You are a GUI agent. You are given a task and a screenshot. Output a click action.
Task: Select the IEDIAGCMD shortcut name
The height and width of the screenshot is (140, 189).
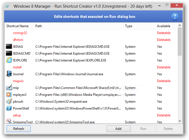coord(22,53)
